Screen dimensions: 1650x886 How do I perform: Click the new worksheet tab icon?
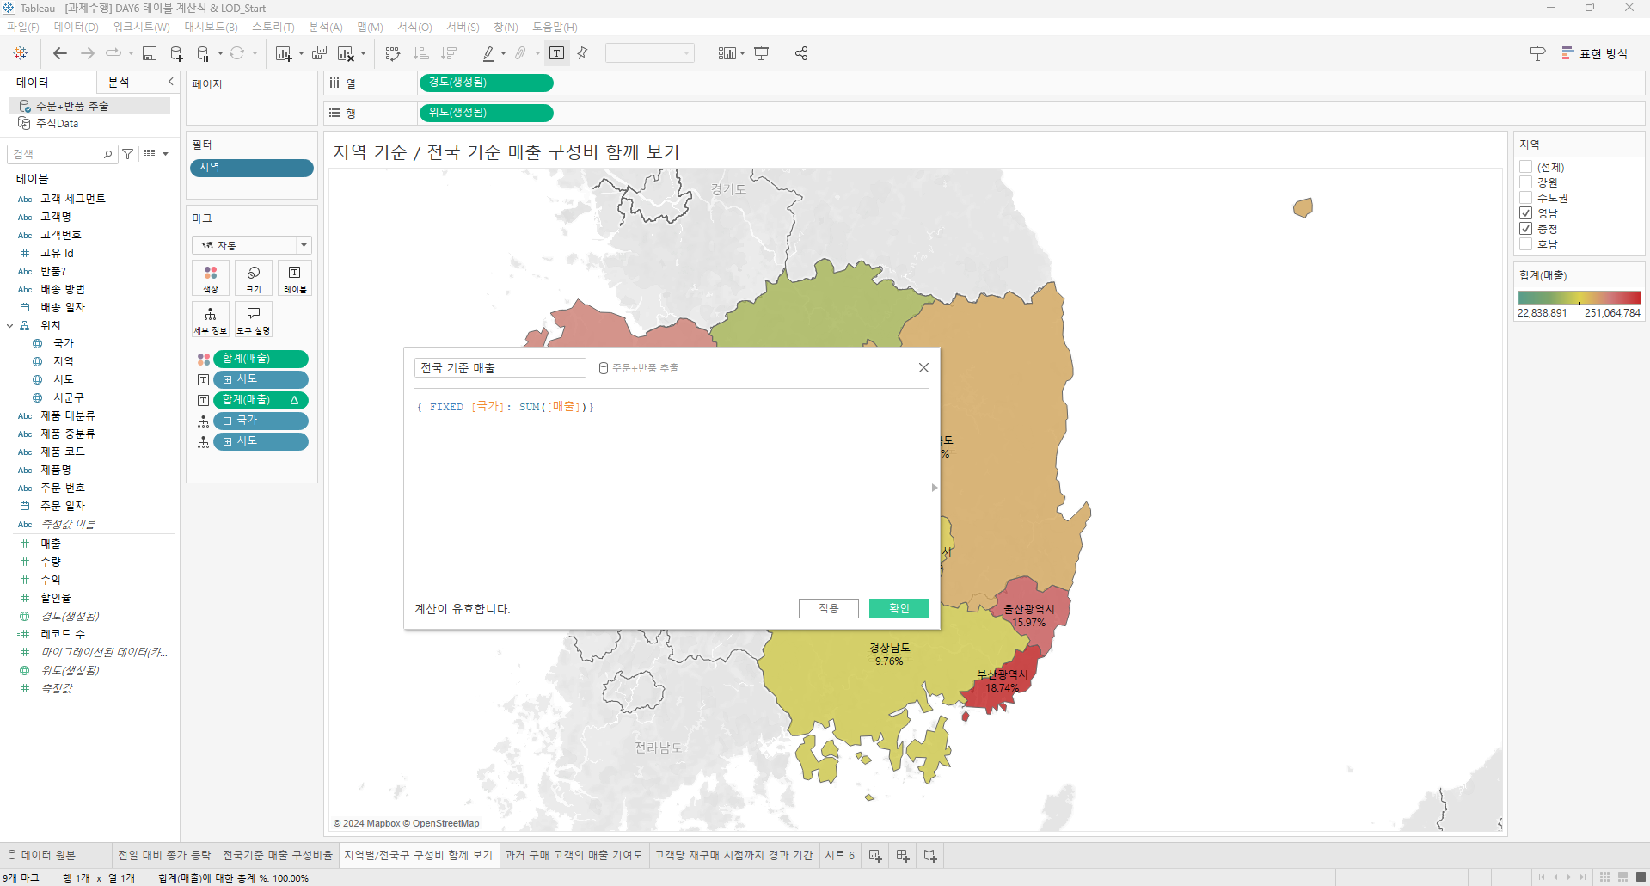point(875,855)
